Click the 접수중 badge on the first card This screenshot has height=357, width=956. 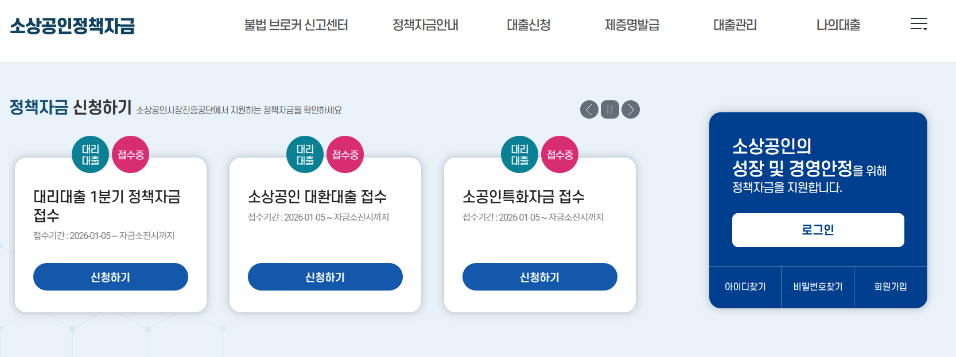130,154
